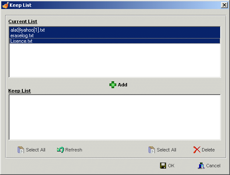Click the Delete button text
This screenshot has height=175, width=230.
208,150
